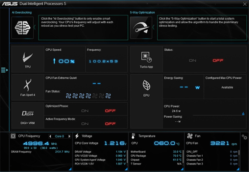The width and height of the screenshot is (249, 172).
Task: Click the CPU Frequency chip icon
Action: (13, 136)
